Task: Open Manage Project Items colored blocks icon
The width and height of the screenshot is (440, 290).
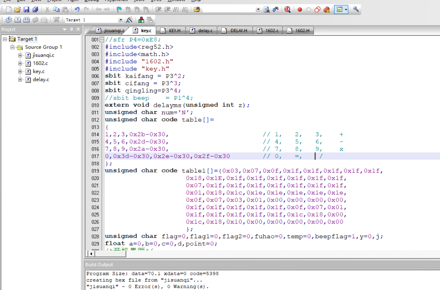Action: [141, 20]
